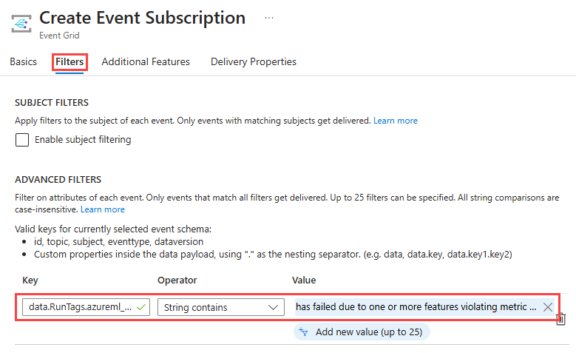Click the add filter icon beside Add new value
This screenshot has width=576, height=353.
click(x=303, y=332)
